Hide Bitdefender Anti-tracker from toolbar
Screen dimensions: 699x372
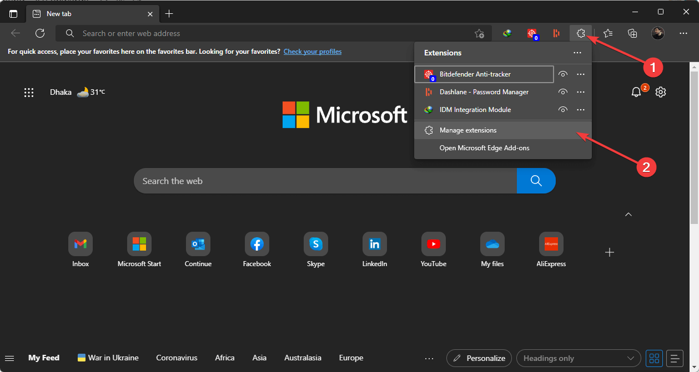[x=563, y=74]
